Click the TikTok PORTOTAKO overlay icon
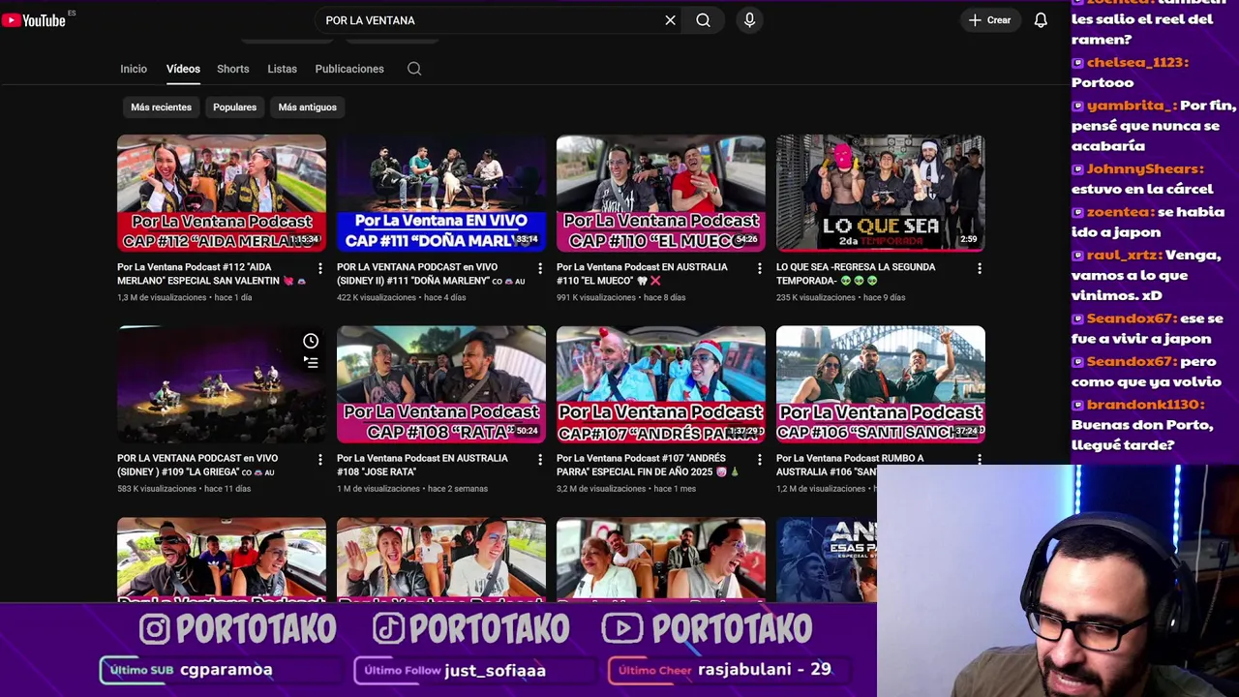Screen dimensions: 1239x697 coord(388,629)
